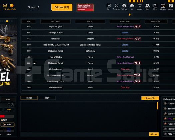The height and width of the screenshot is (140, 175).
Task: Click the Oda Kur (F5) button
Action: click(62, 7)
